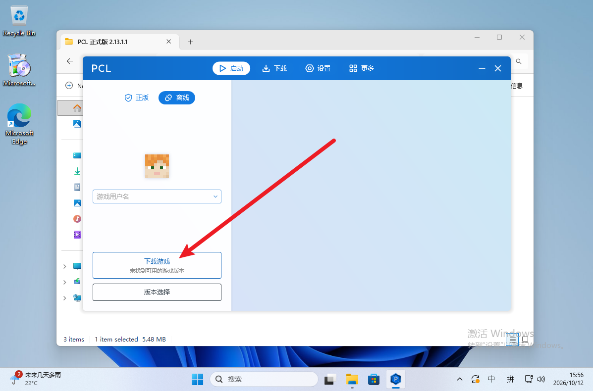Switch the 中 input language indicator
Image resolution: width=593 pixels, height=391 pixels.
tap(491, 379)
